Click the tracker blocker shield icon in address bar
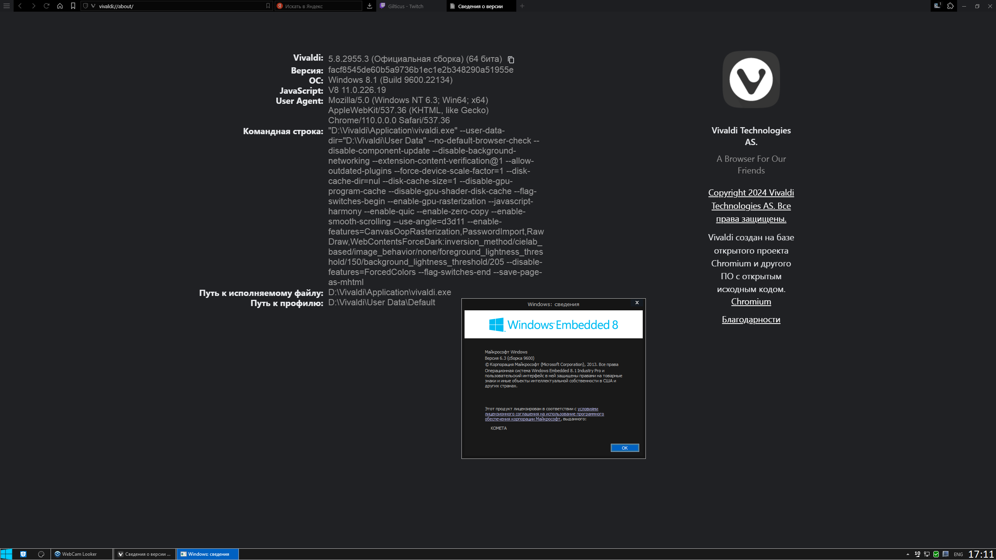996x560 pixels. (x=86, y=6)
